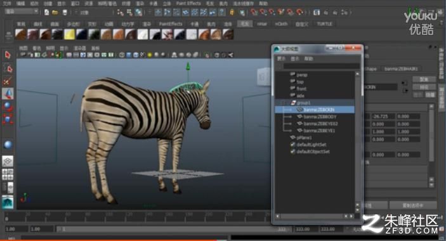Select top camera in outliner

tap(300, 82)
